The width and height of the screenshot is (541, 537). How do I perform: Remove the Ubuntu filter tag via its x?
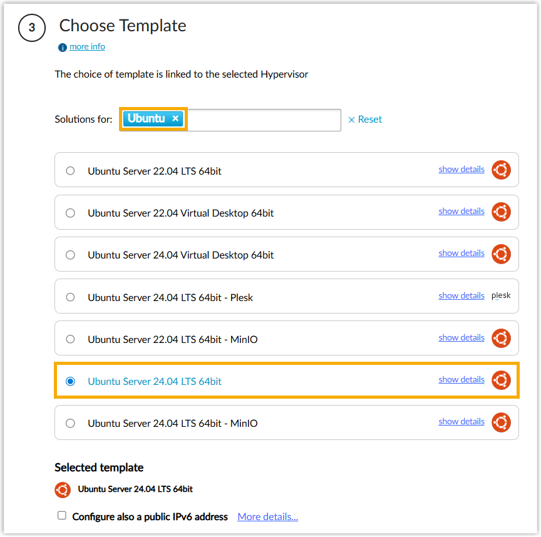(175, 119)
